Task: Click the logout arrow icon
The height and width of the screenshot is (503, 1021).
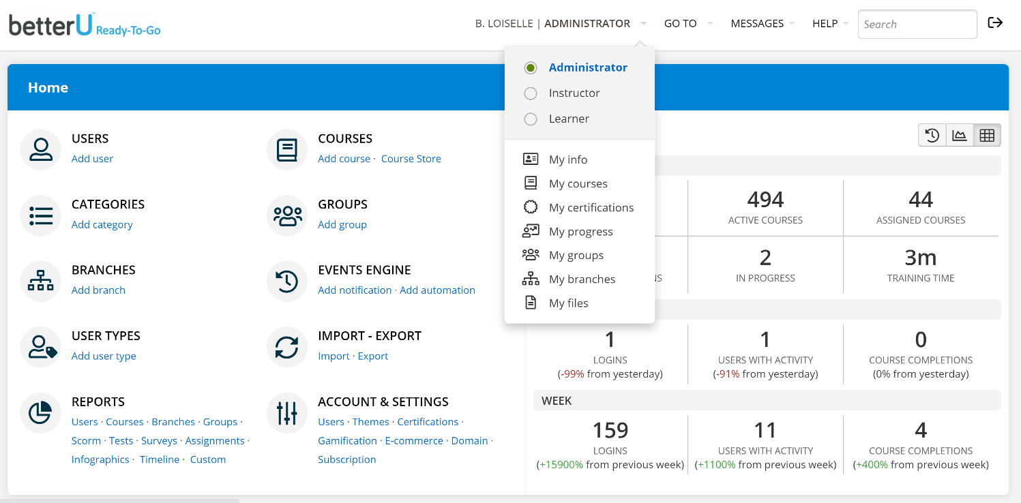Action: click(995, 23)
